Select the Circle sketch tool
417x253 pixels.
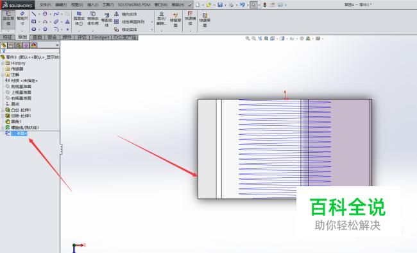click(45, 14)
